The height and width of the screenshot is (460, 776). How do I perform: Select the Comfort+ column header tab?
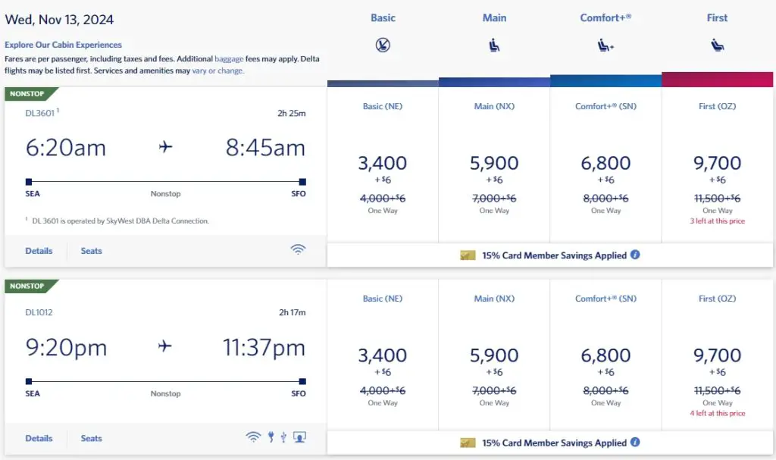tap(606, 17)
